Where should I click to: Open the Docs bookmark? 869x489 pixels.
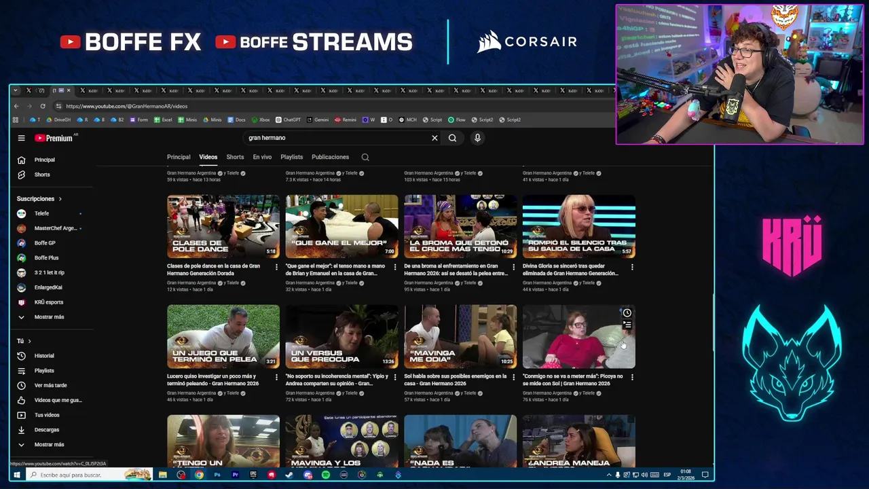tap(236, 120)
